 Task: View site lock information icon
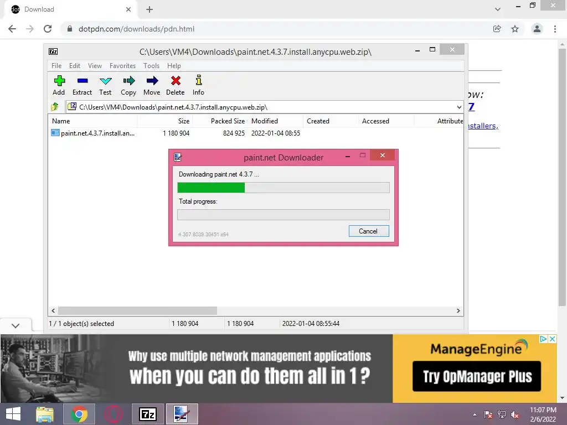point(70,29)
